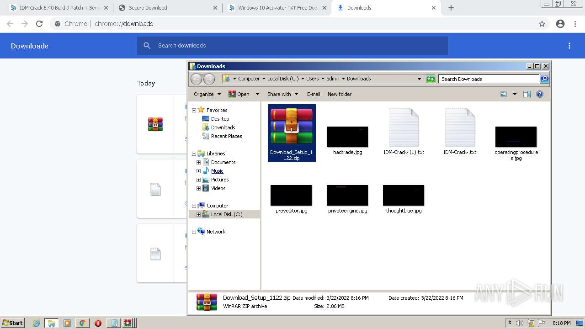Viewport: 585px width, 329px height.
Task: Open Chrome from taskbar
Action: click(x=82, y=323)
